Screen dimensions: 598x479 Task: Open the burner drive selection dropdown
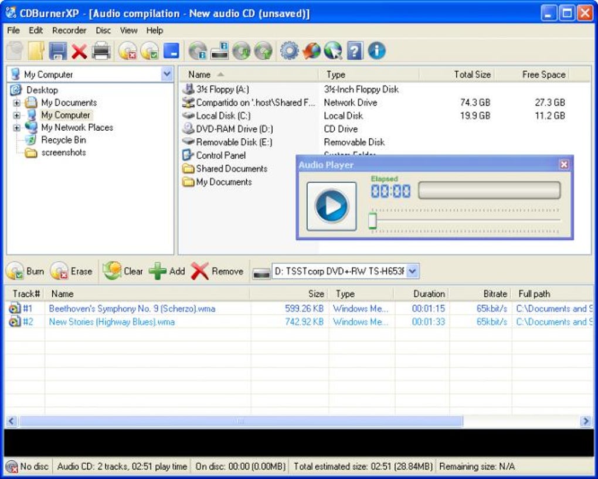click(x=412, y=271)
